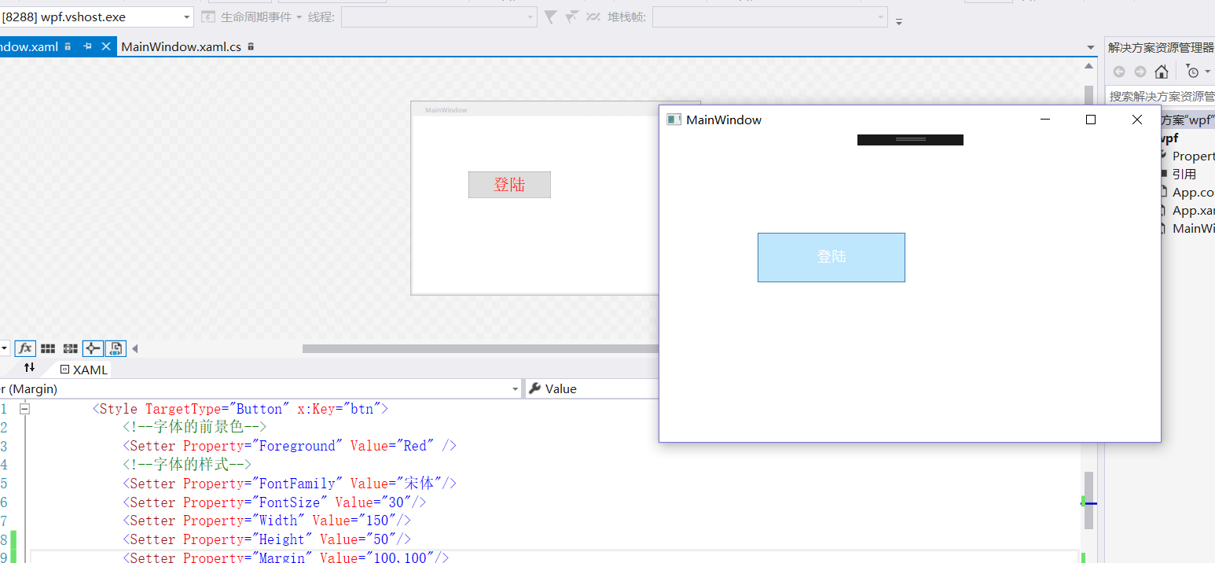1215x563 pixels.
Task: Click the lifecycle events icon
Action: coord(208,17)
